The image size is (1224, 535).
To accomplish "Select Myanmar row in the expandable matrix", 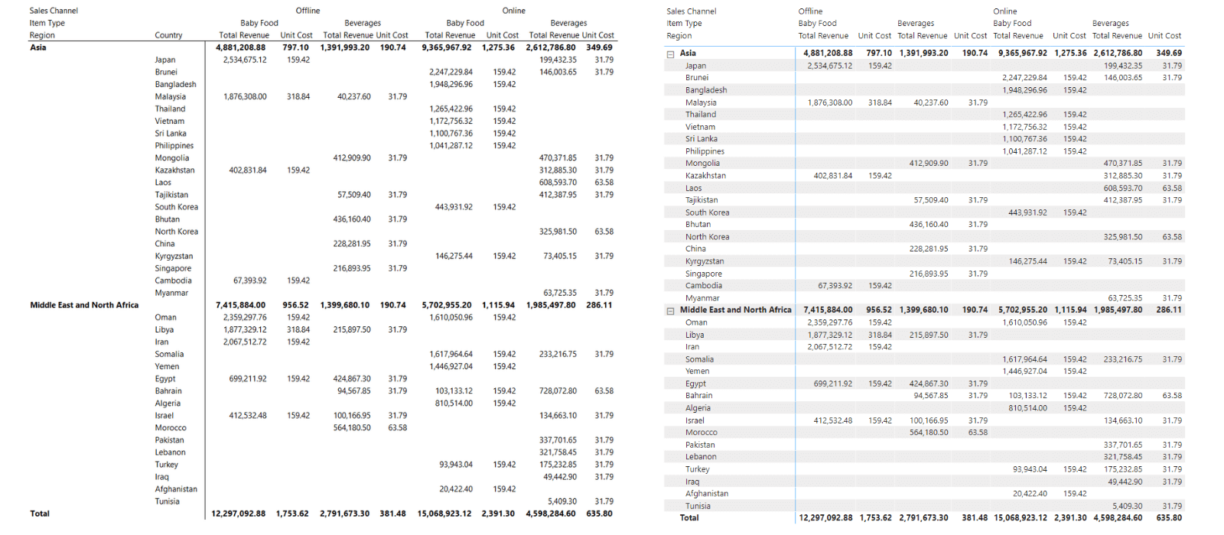I will coord(702,298).
